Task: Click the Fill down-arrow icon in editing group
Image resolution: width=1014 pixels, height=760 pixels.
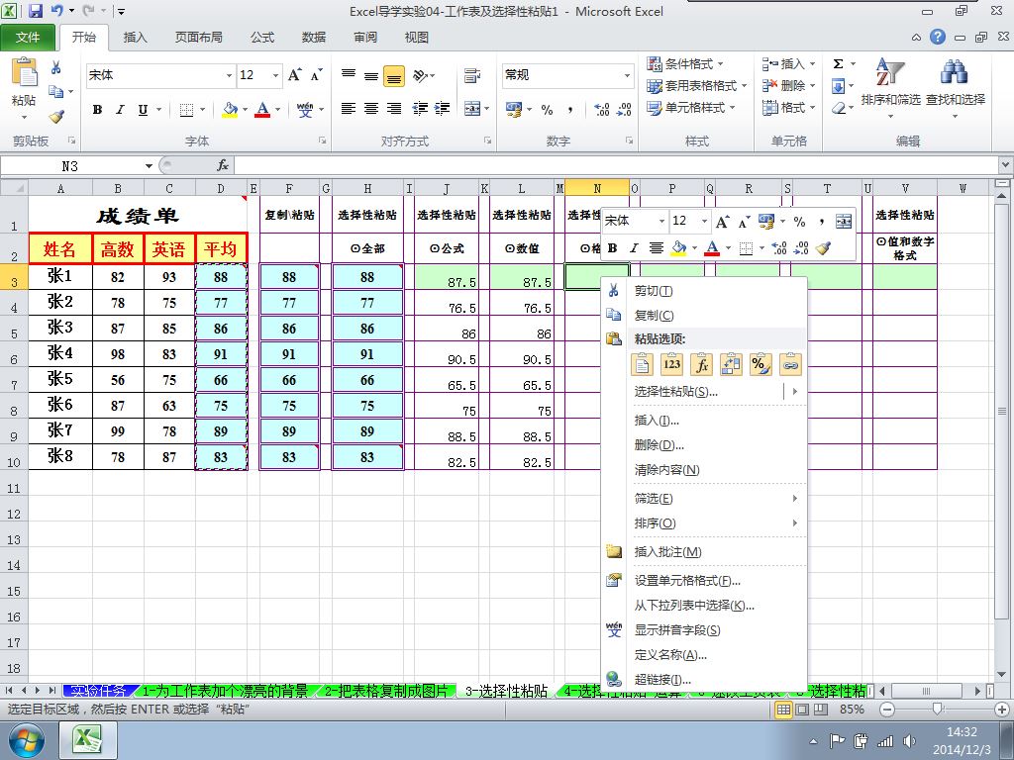Action: click(x=838, y=86)
